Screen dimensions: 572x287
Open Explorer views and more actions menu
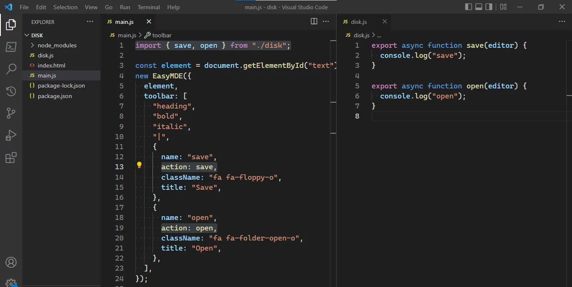coord(90,21)
